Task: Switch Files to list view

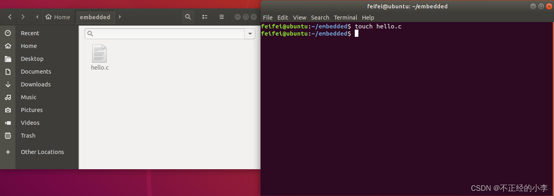Action: [x=205, y=17]
